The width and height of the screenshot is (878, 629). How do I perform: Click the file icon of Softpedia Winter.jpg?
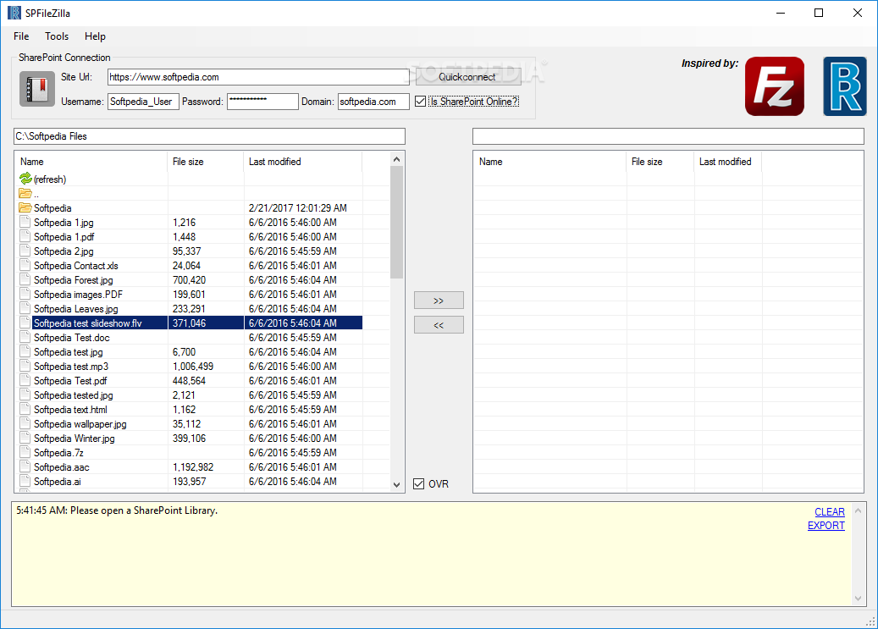(x=25, y=438)
